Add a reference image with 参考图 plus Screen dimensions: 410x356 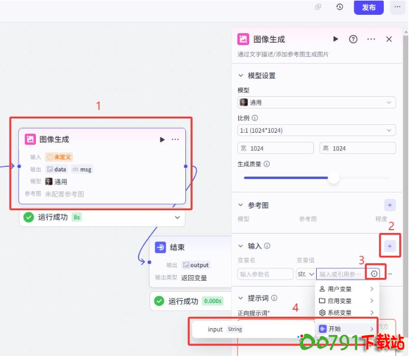(x=390, y=204)
